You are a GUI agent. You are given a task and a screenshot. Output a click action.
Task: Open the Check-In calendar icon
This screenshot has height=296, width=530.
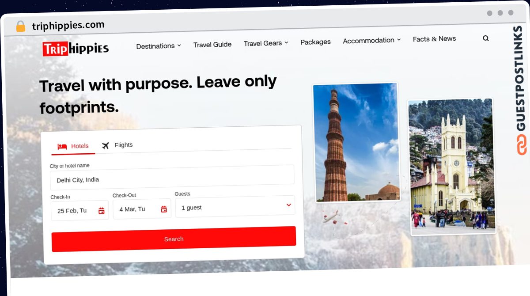click(x=102, y=211)
